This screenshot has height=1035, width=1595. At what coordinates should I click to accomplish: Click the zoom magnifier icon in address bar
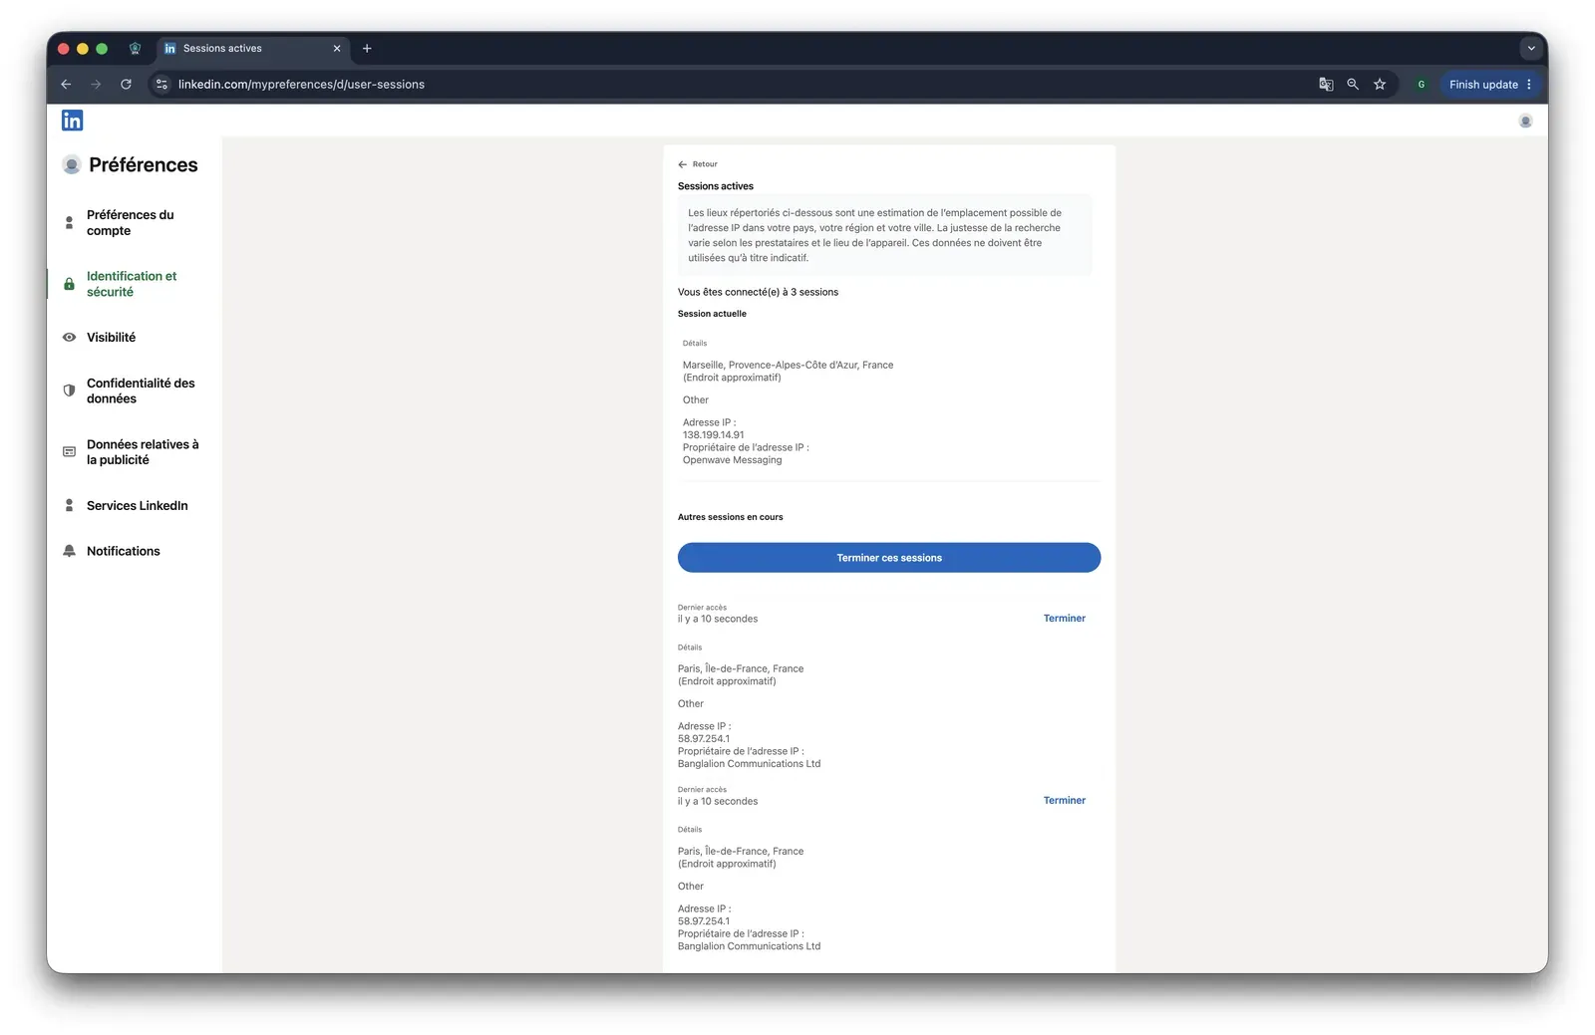(1353, 85)
